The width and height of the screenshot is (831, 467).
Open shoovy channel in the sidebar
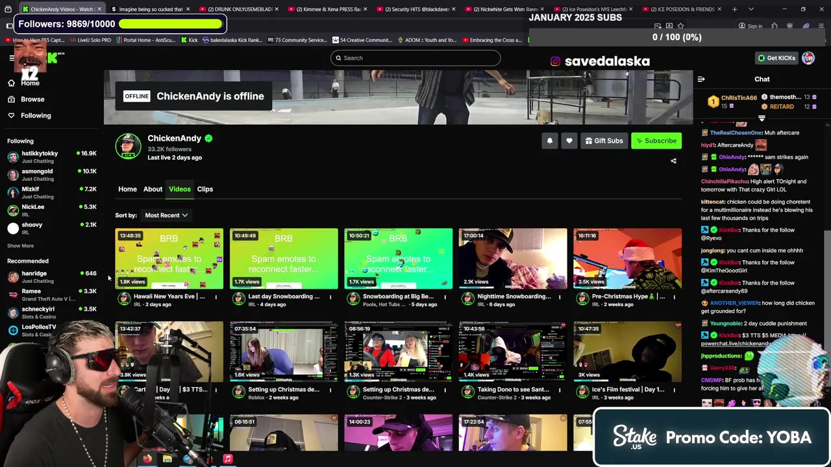[52, 228]
